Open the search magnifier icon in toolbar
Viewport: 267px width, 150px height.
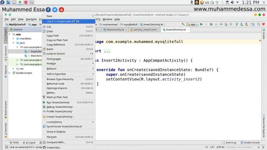tap(259, 24)
